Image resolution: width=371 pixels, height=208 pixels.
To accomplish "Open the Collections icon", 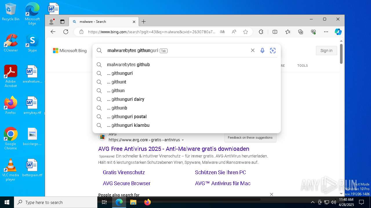I will tap(301, 32).
